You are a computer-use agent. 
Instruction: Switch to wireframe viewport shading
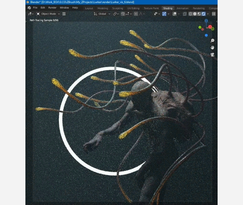pos(190,14)
